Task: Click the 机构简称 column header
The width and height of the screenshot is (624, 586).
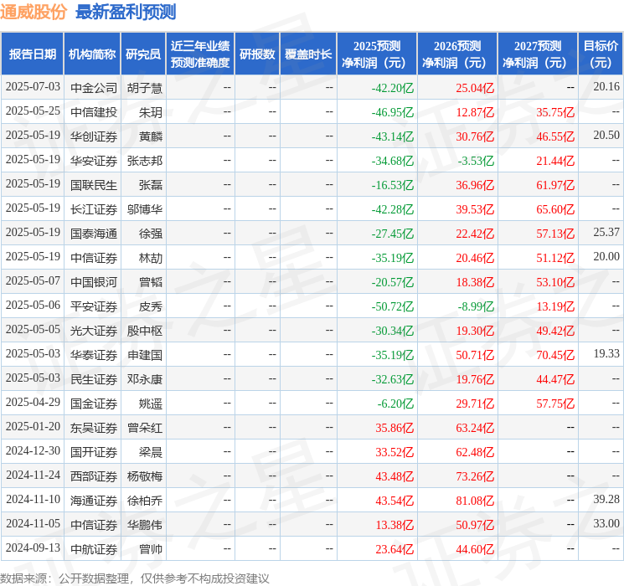Action: (x=92, y=54)
